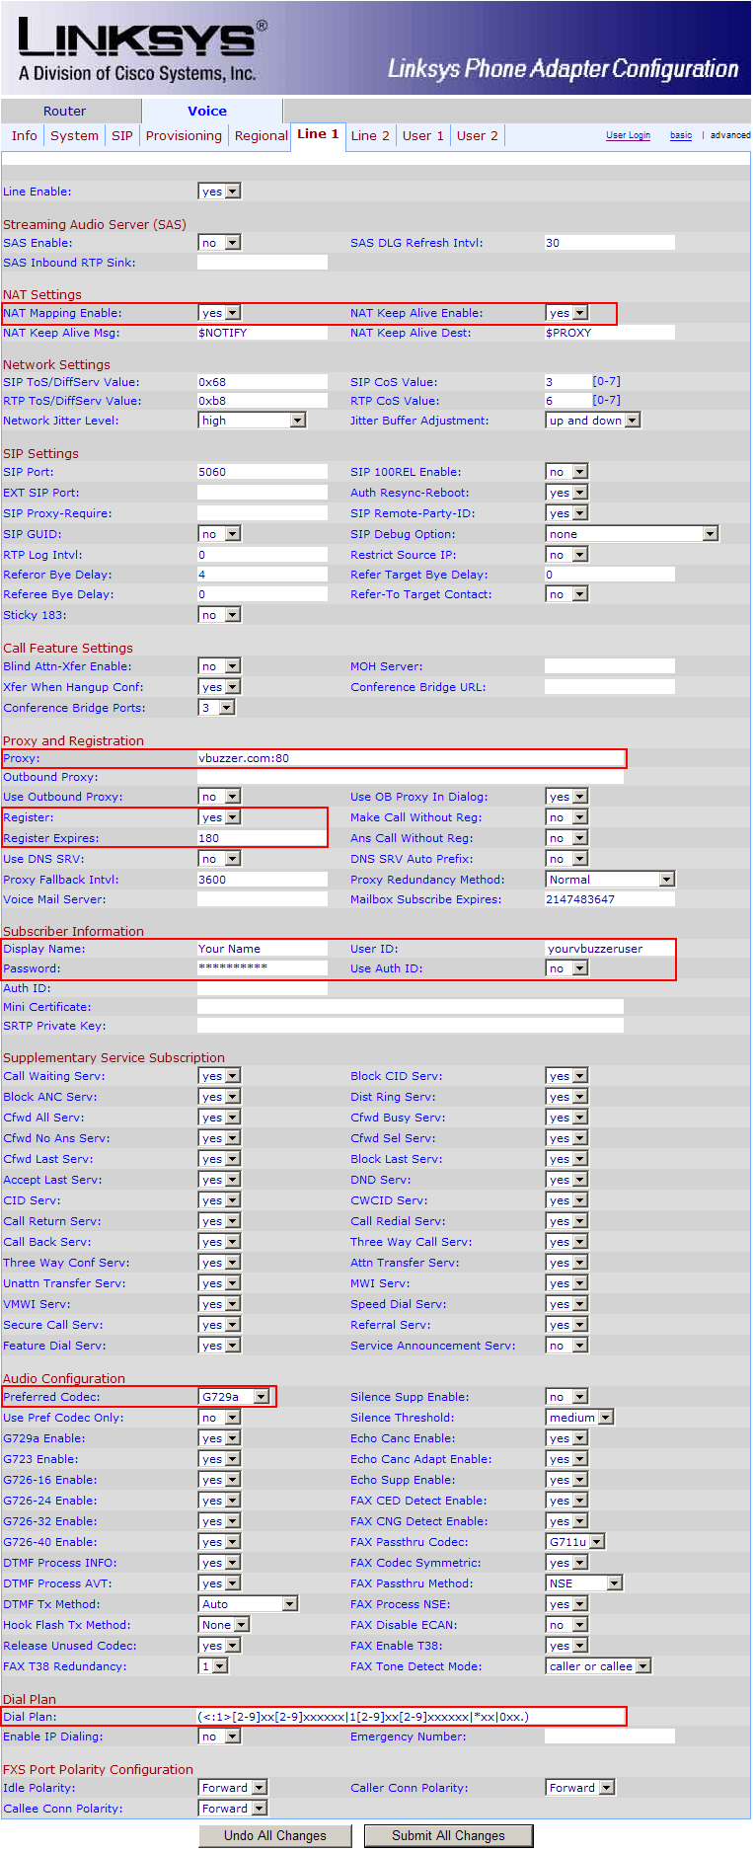Open the Network Jitter Level dropdown
Image resolution: width=753 pixels, height=1852 pixels.
click(252, 421)
